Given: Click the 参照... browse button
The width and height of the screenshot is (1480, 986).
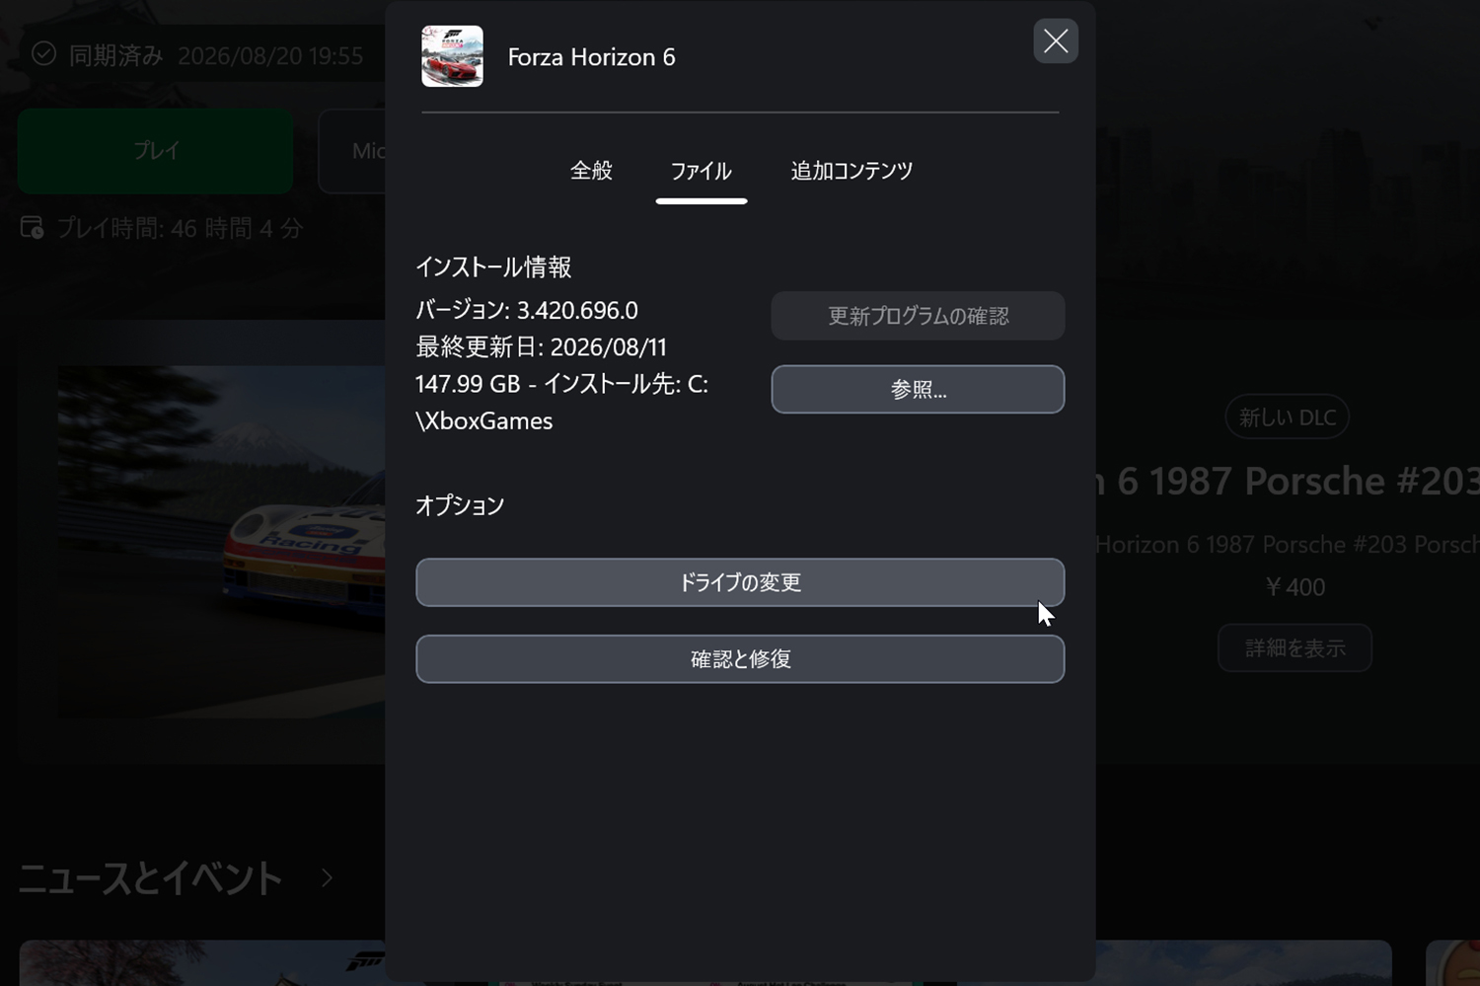Looking at the screenshot, I should (918, 390).
